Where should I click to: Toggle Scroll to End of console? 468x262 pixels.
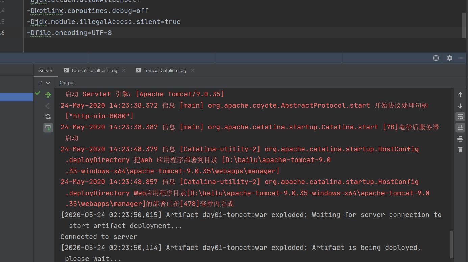(460, 127)
